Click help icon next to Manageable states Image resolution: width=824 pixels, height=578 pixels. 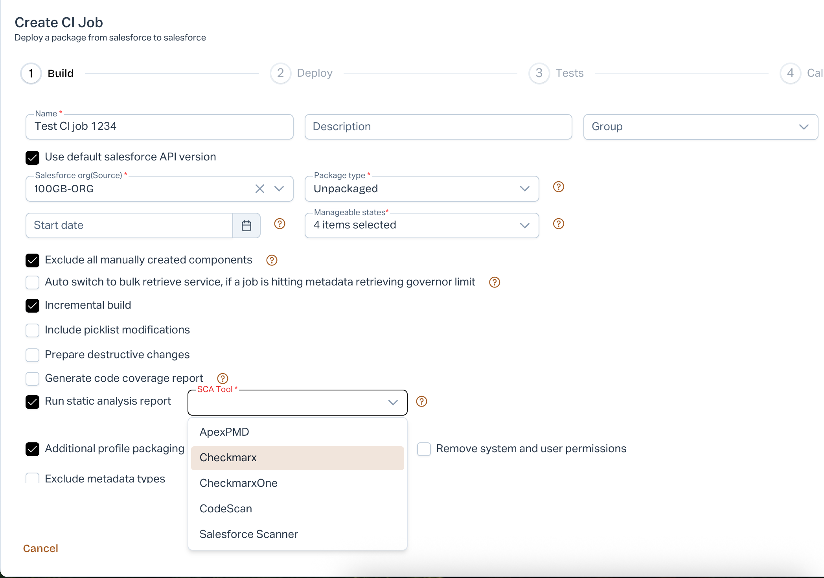pos(558,224)
